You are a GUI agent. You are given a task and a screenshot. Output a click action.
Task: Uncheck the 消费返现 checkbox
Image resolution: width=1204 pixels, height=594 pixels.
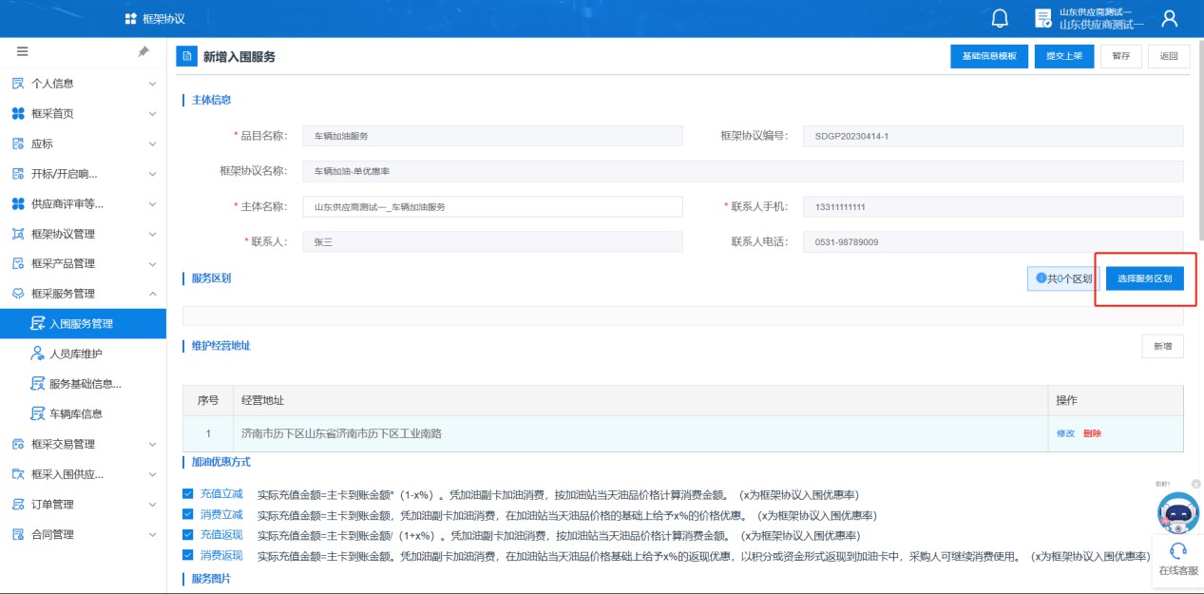tap(187, 555)
